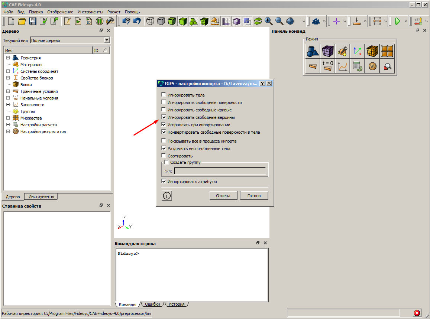Expand the Начальные условия tree node
Image resolution: width=430 pixels, height=319 pixels.
(8, 98)
